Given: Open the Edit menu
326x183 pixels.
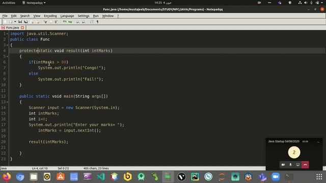Looking at the screenshot, I should click(14, 16).
